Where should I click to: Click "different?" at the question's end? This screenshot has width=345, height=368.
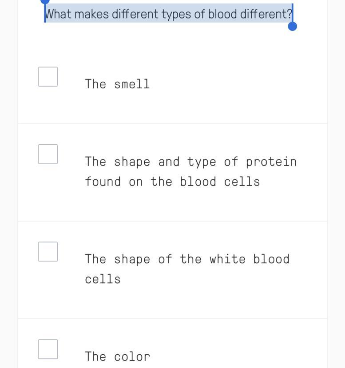coord(266,14)
